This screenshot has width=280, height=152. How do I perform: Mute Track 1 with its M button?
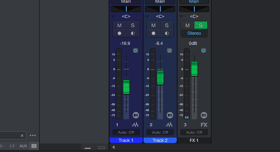(x=119, y=25)
